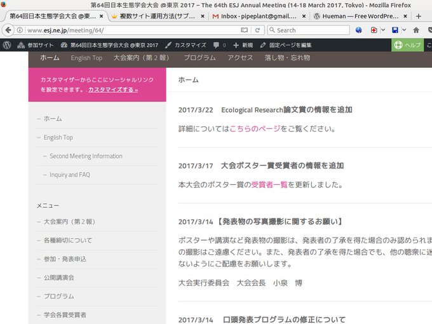Image resolution: width=432 pixels, height=324 pixels.
Task: Click the Firefox logo in title bar
Action: click(3, 4)
